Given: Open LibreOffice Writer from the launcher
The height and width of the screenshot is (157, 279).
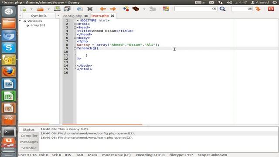Looking at the screenshot, I should tap(9, 84).
